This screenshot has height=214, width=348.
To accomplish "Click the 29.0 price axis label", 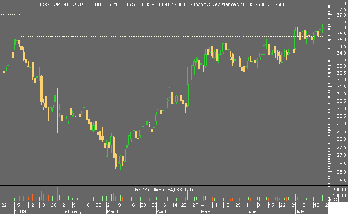I will click(x=341, y=124).
